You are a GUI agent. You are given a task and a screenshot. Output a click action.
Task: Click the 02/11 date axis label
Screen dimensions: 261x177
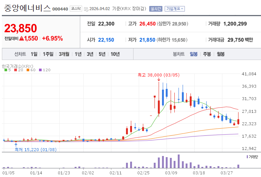click(x=115, y=173)
